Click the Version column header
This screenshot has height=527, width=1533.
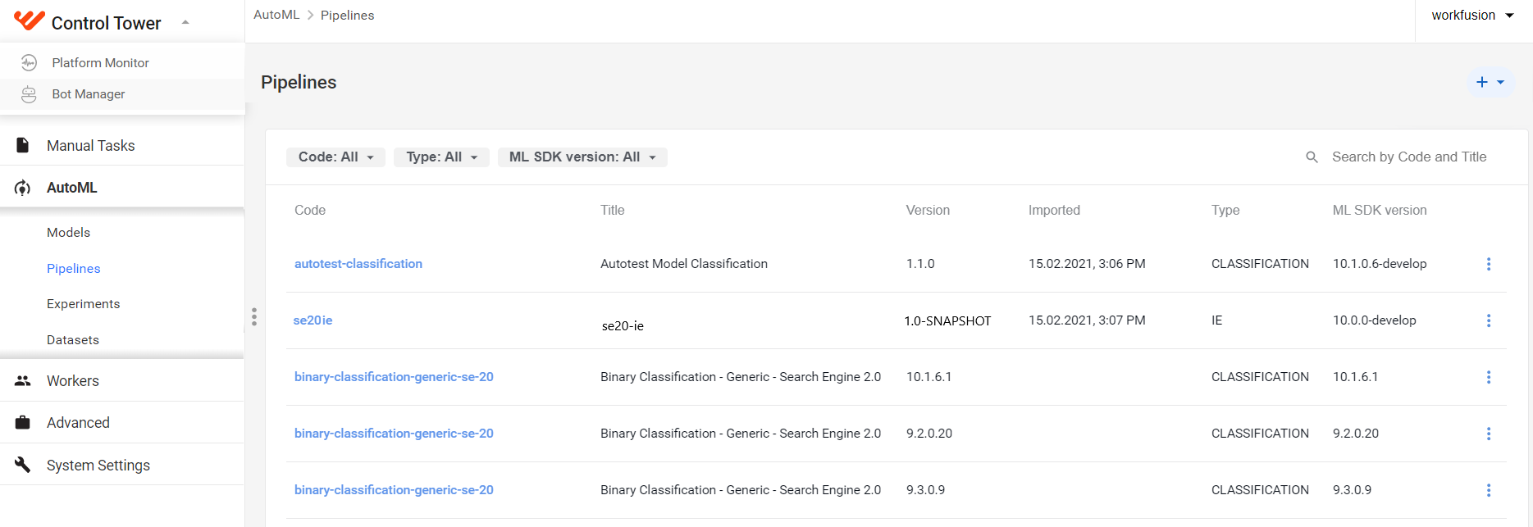928,210
